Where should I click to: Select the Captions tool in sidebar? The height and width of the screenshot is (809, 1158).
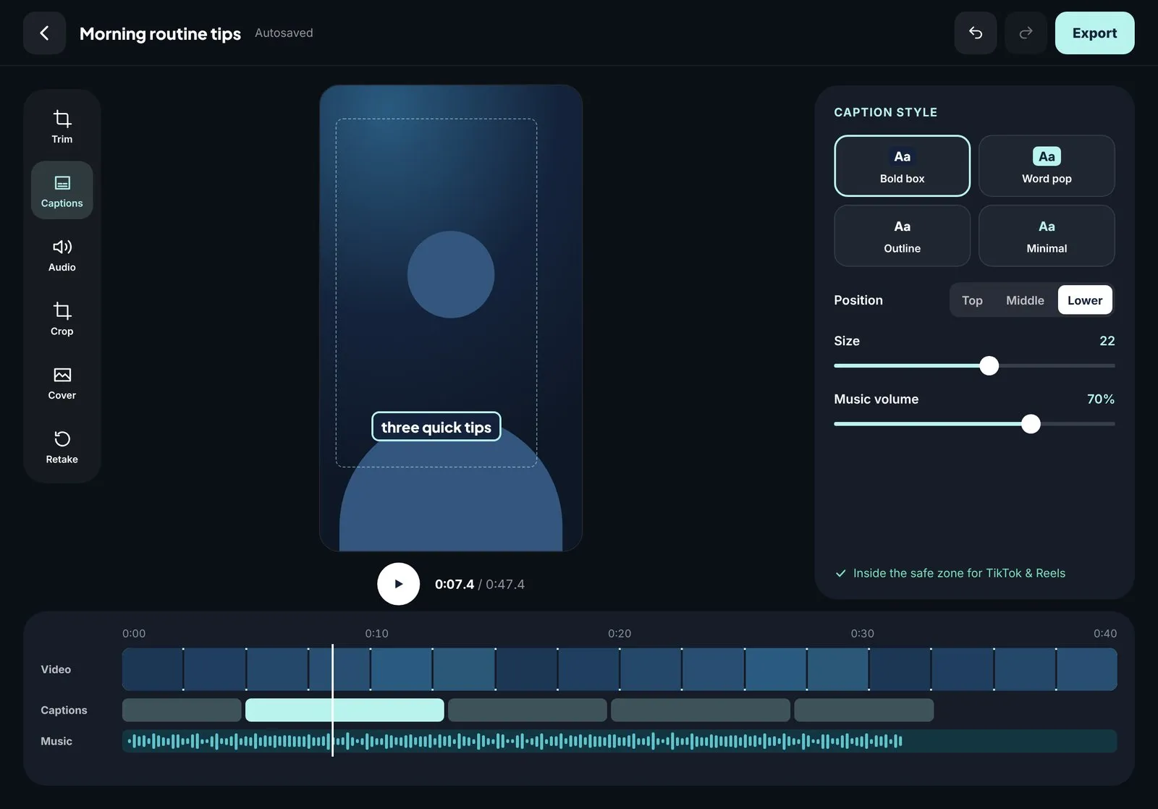coord(62,190)
